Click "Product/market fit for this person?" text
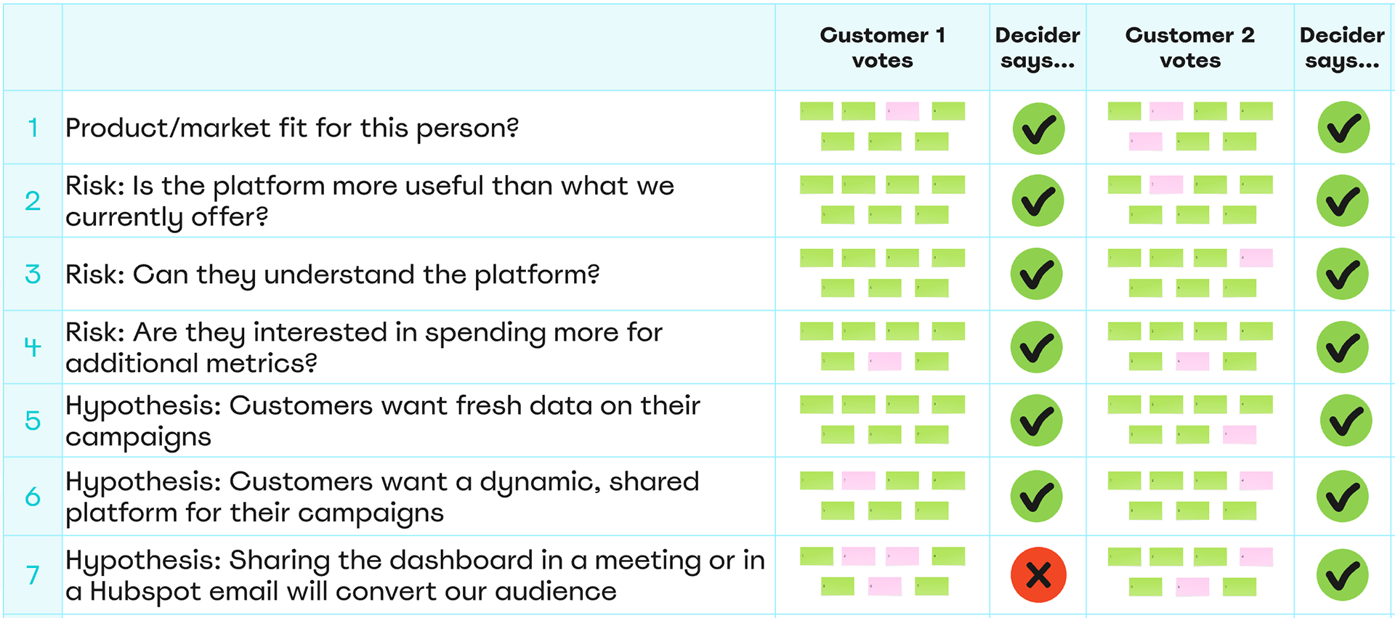 292,128
